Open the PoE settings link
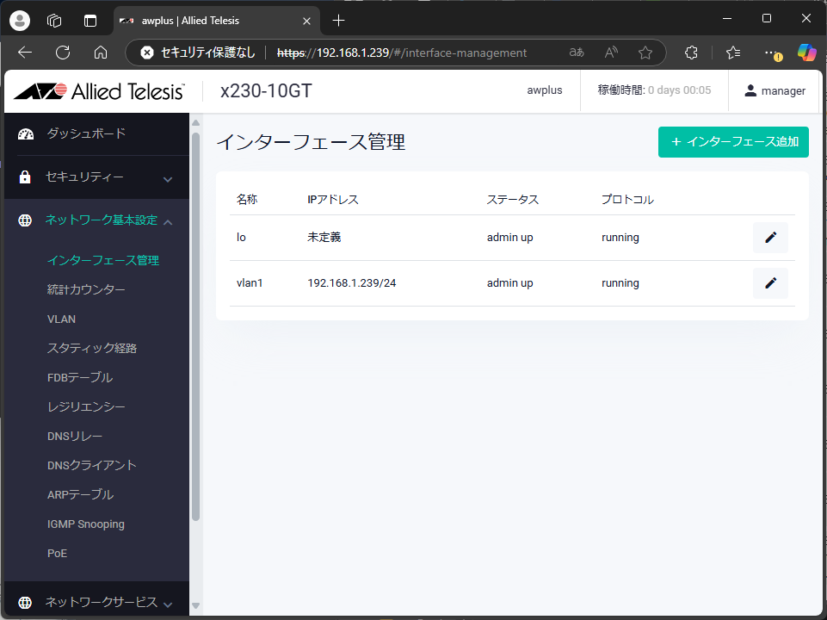This screenshot has height=620, width=827. pos(57,554)
